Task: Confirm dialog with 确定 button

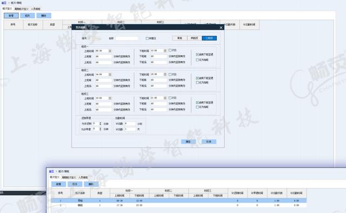Action: 188,142
